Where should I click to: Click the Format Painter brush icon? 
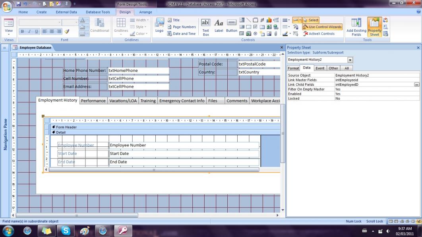tap(67, 31)
